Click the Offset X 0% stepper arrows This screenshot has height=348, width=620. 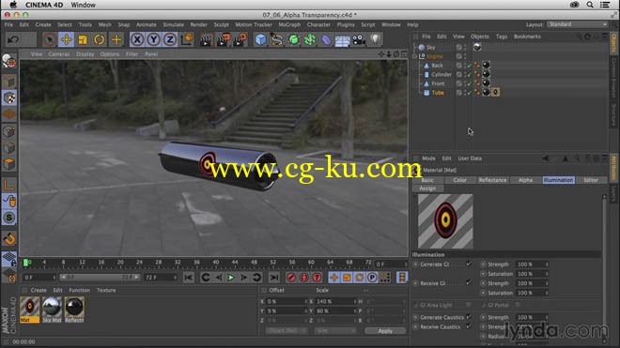click(305, 301)
